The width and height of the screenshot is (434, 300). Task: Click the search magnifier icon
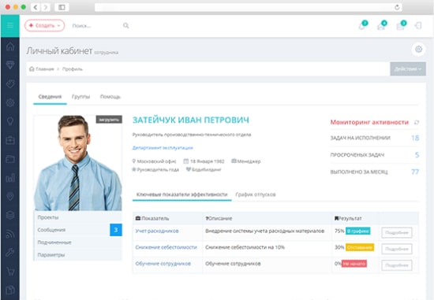point(126,26)
